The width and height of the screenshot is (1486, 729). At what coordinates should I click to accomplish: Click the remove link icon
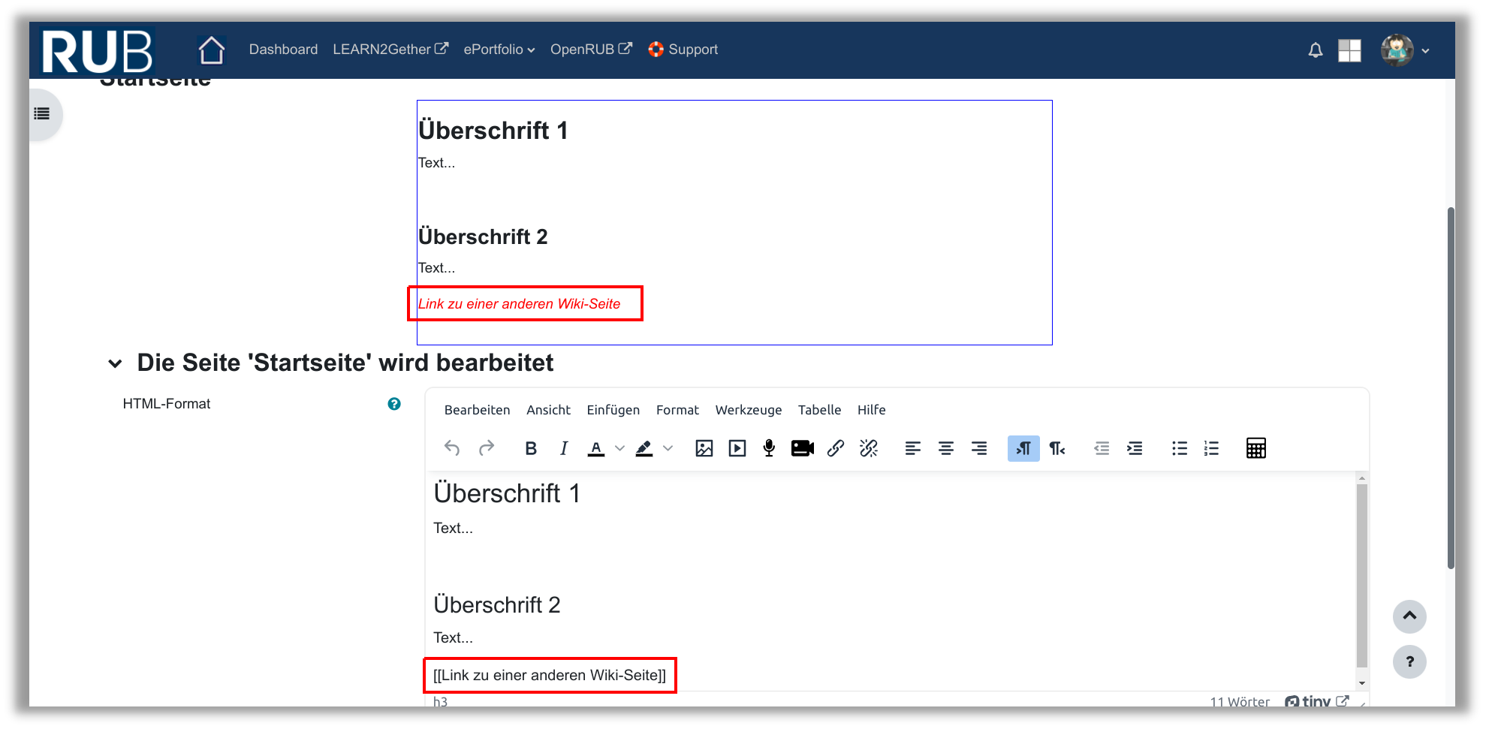pos(868,448)
